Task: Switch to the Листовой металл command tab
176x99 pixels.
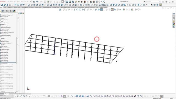Action: 17,7
